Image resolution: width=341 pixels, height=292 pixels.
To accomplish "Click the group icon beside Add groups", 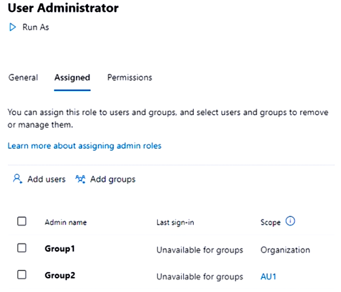I will (x=80, y=179).
